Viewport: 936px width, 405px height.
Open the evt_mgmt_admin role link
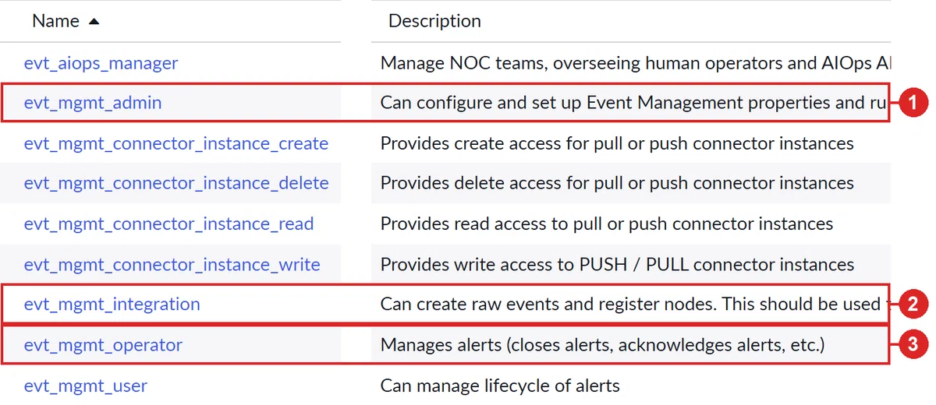93,103
